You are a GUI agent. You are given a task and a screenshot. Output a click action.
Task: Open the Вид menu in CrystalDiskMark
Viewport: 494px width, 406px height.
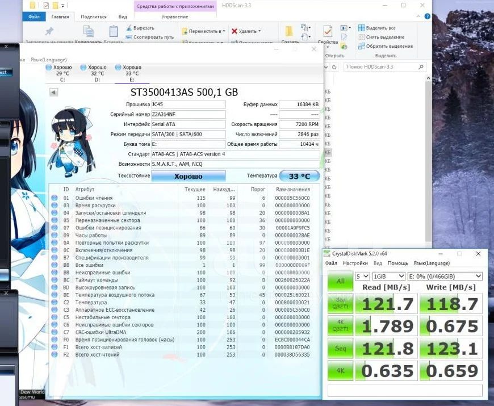tap(378, 263)
